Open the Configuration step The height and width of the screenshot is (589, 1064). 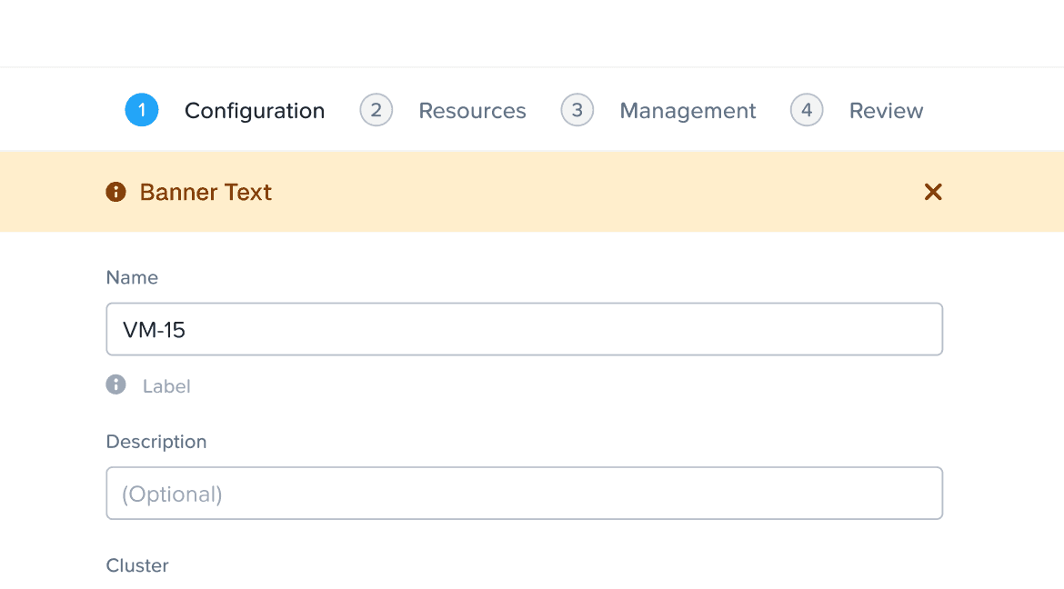255,111
